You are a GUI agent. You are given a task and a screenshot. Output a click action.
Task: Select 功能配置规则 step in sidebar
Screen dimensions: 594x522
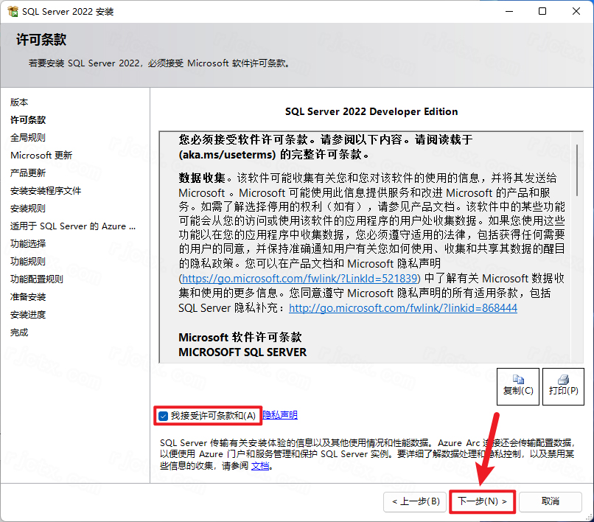(x=37, y=279)
